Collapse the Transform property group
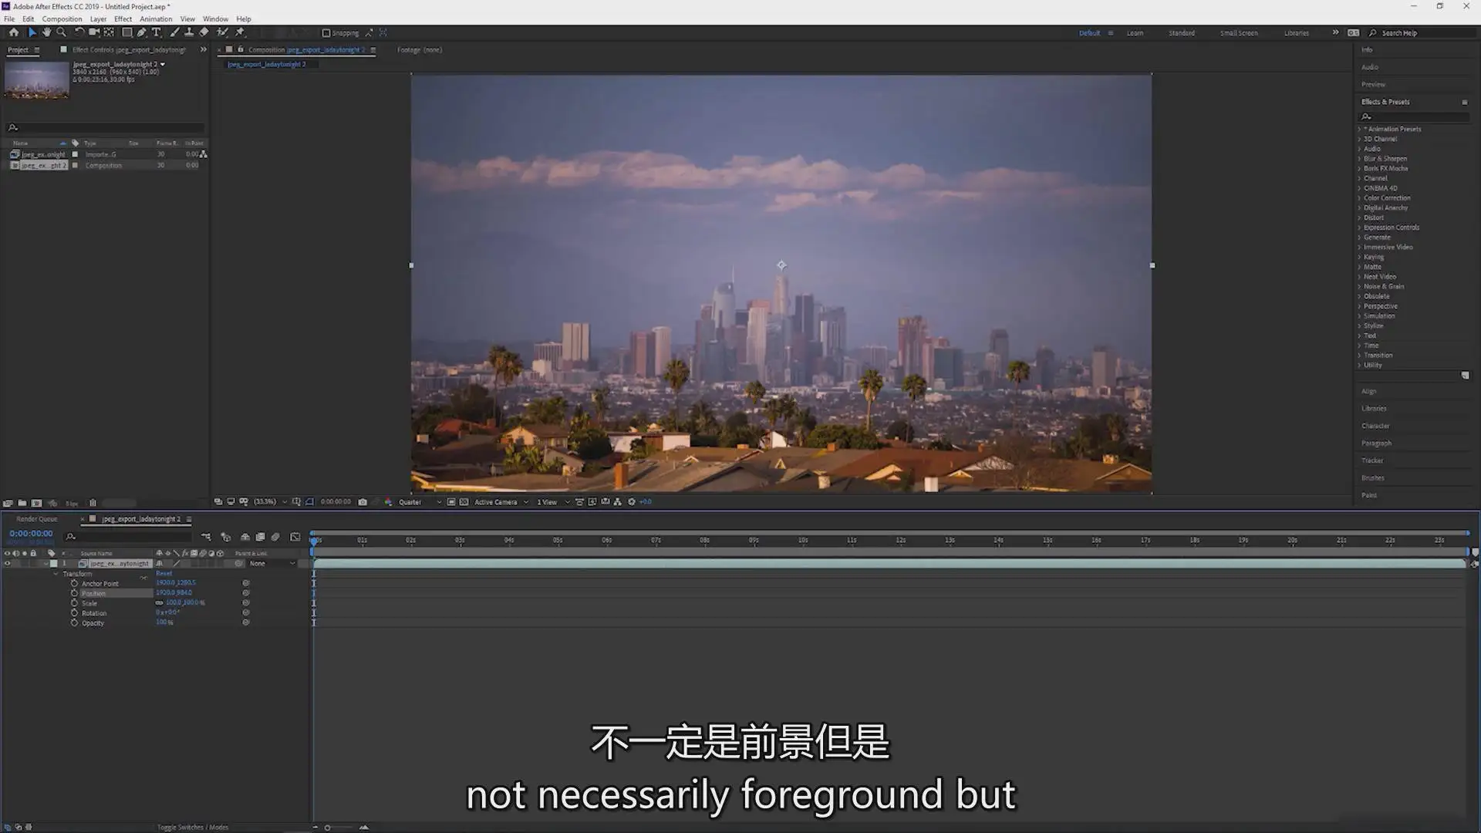 56,574
